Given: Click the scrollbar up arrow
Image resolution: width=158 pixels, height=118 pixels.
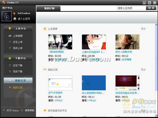Looking at the screenshot, I should (x=156, y=25).
